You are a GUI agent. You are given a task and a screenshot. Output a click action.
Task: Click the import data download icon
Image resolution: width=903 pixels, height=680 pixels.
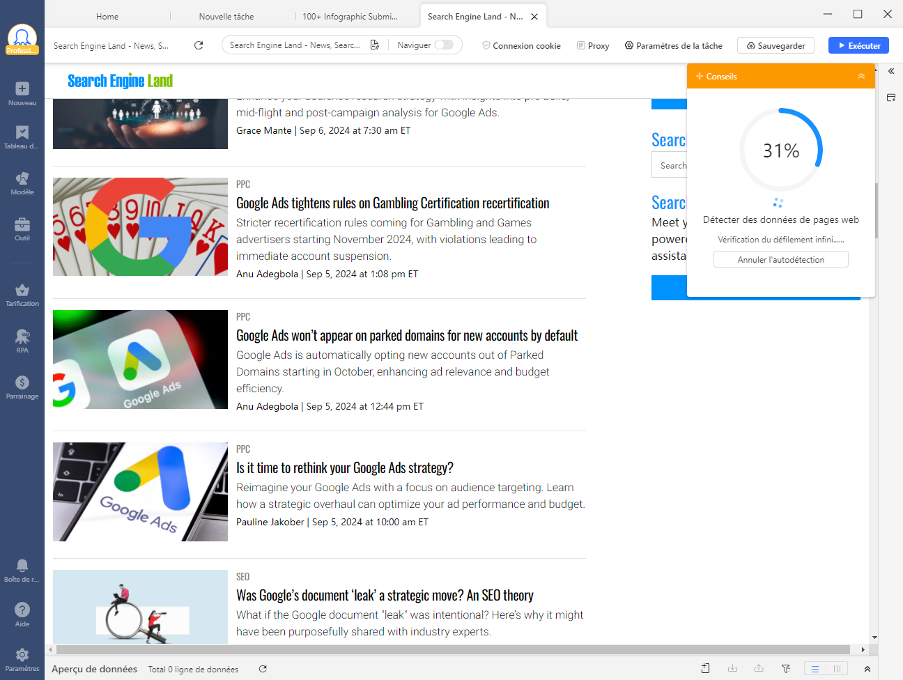point(732,668)
